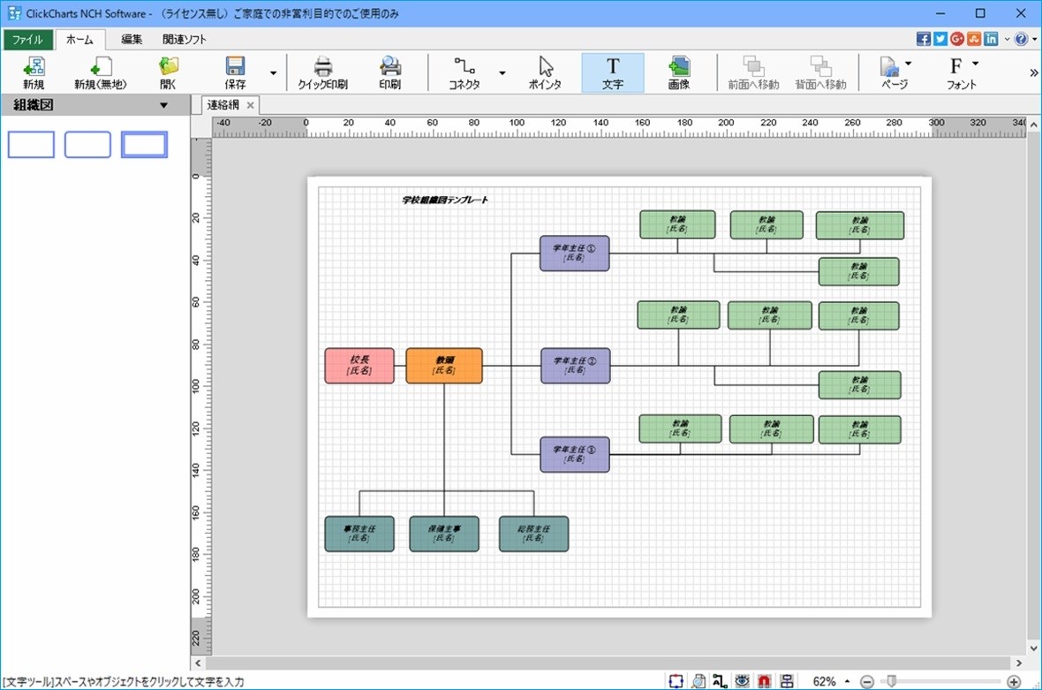This screenshot has width=1042, height=690.
Task: Click the クイック印刷 quick print icon
Action: click(x=322, y=73)
